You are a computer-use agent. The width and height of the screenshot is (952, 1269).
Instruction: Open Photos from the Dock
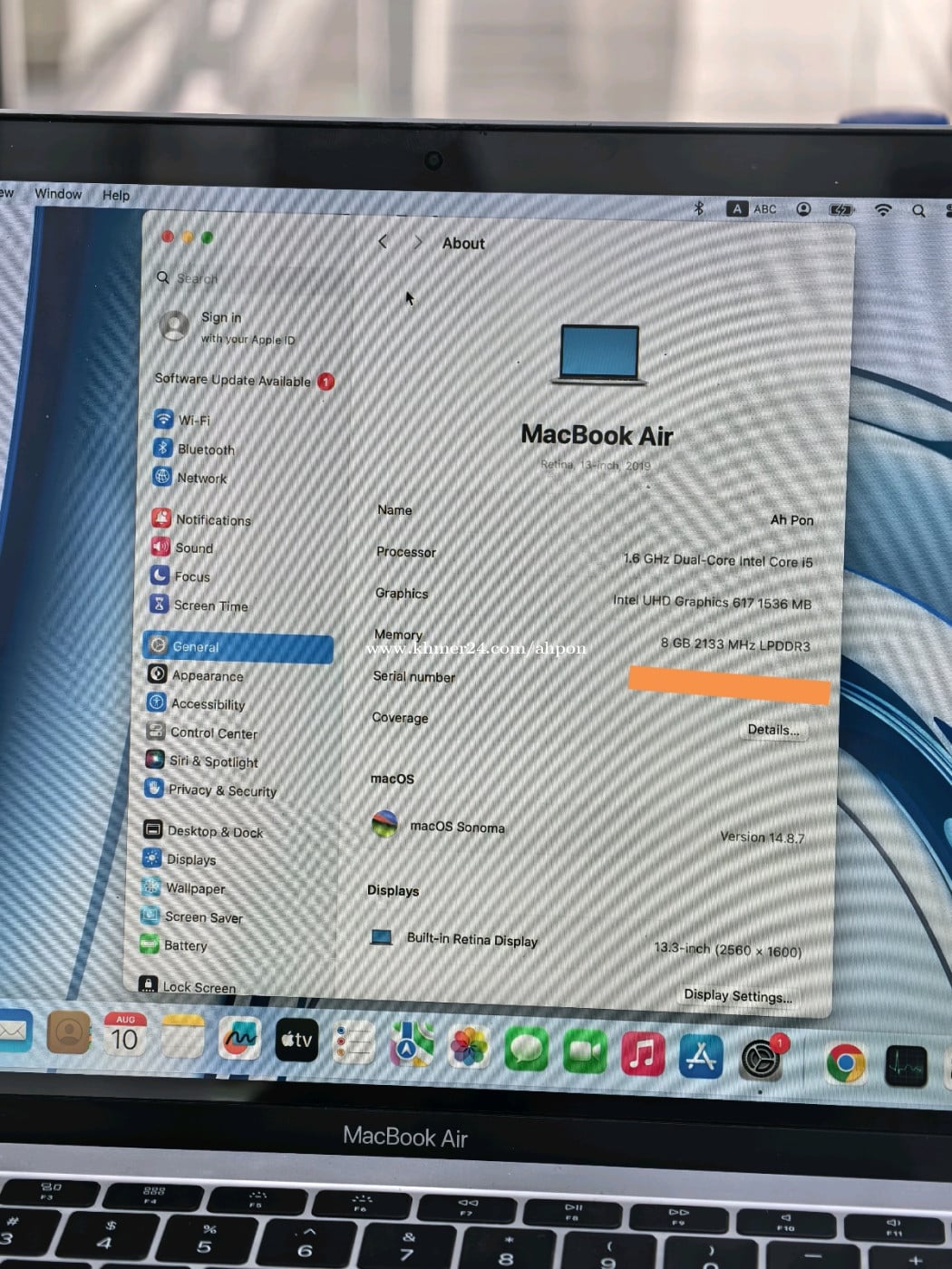click(469, 1048)
